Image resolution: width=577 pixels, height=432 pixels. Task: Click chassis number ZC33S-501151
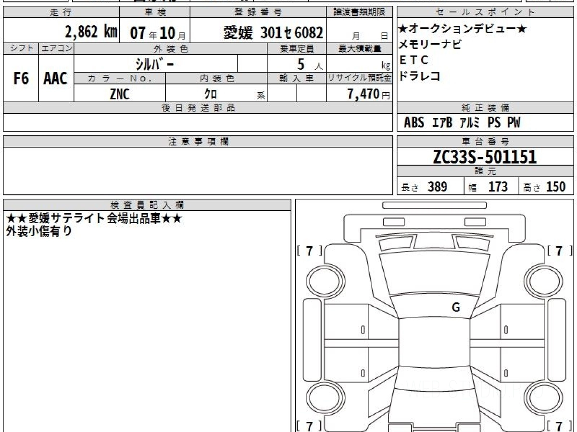click(x=485, y=156)
